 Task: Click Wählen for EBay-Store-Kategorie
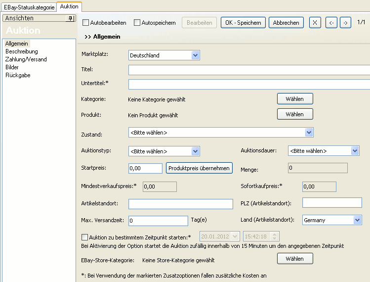pos(295,259)
